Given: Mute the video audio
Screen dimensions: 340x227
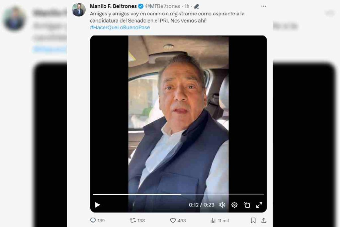Looking at the screenshot, I should [x=222, y=205].
